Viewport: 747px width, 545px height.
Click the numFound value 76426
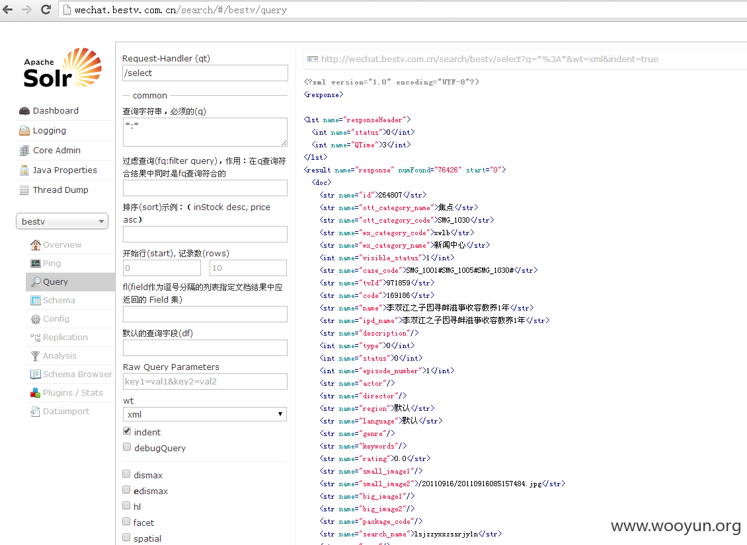coord(448,170)
